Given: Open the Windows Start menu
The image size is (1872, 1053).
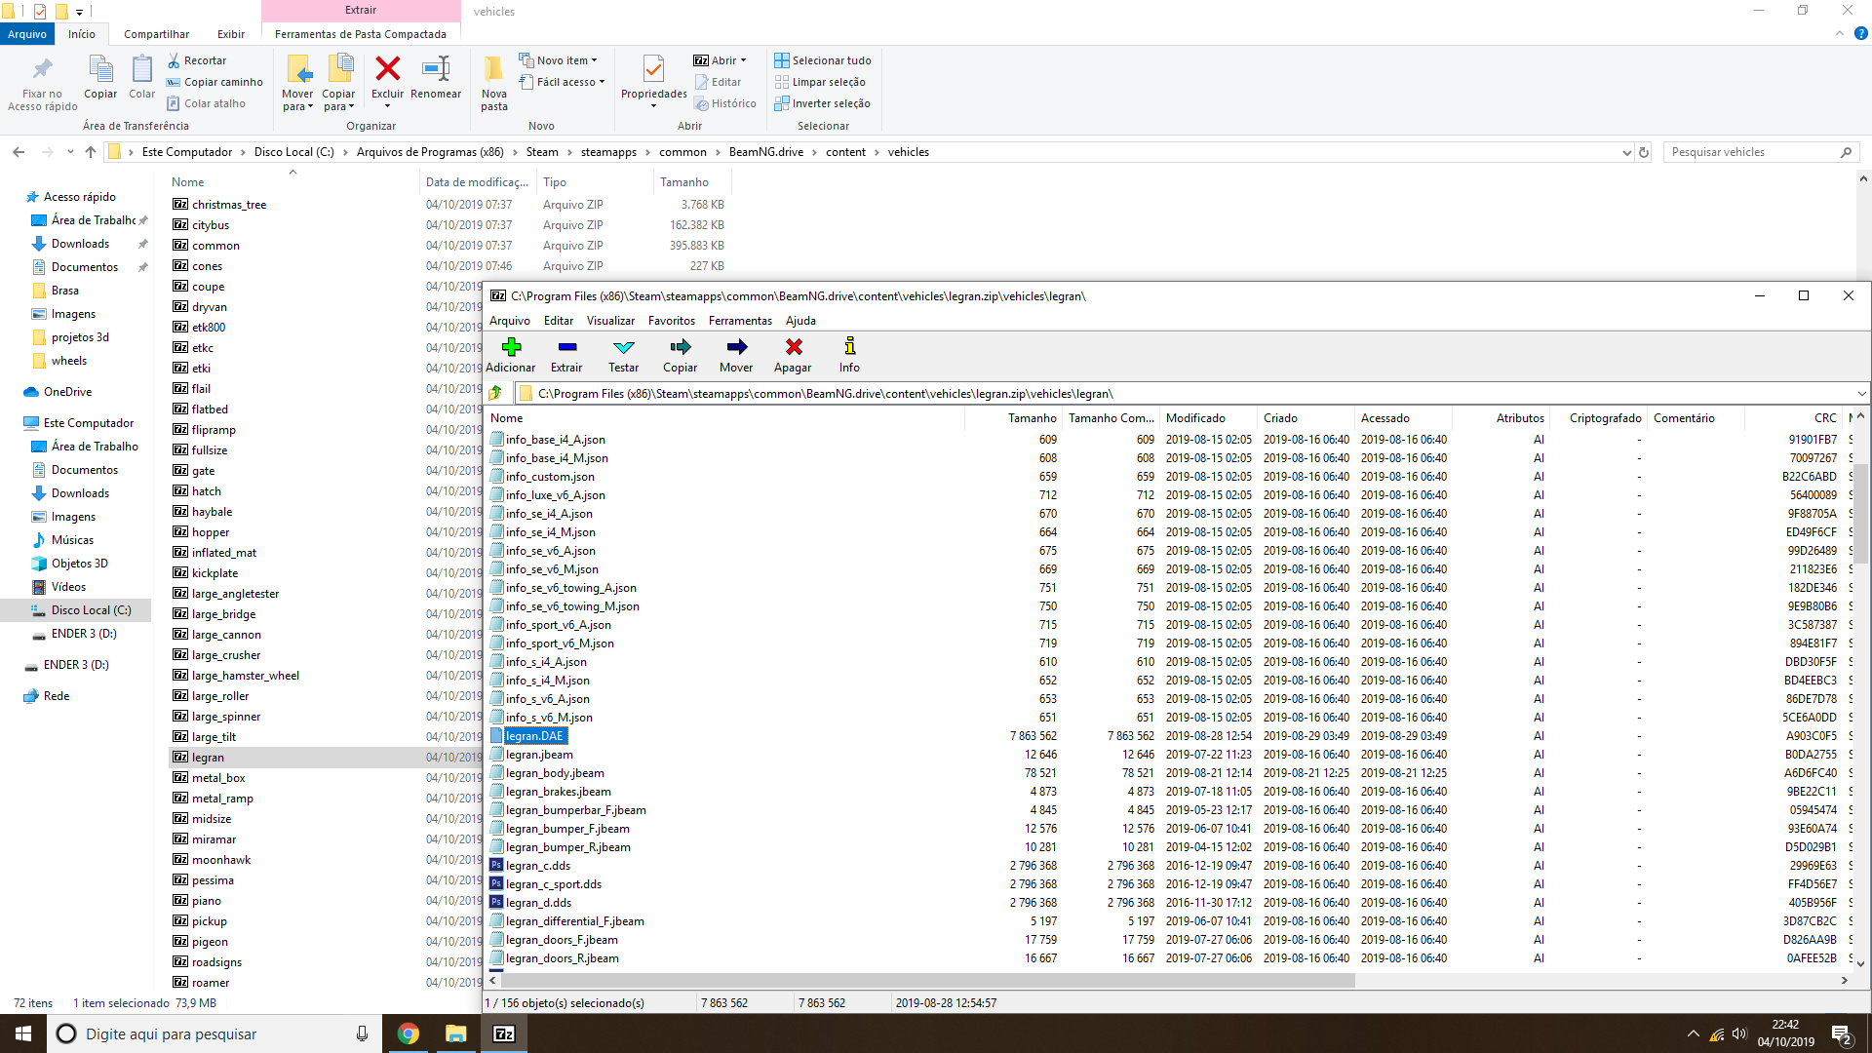Looking at the screenshot, I should [23, 1033].
